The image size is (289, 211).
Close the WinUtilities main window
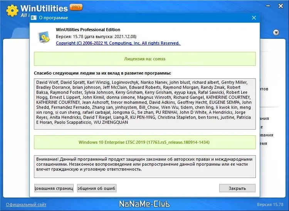[281, 6]
